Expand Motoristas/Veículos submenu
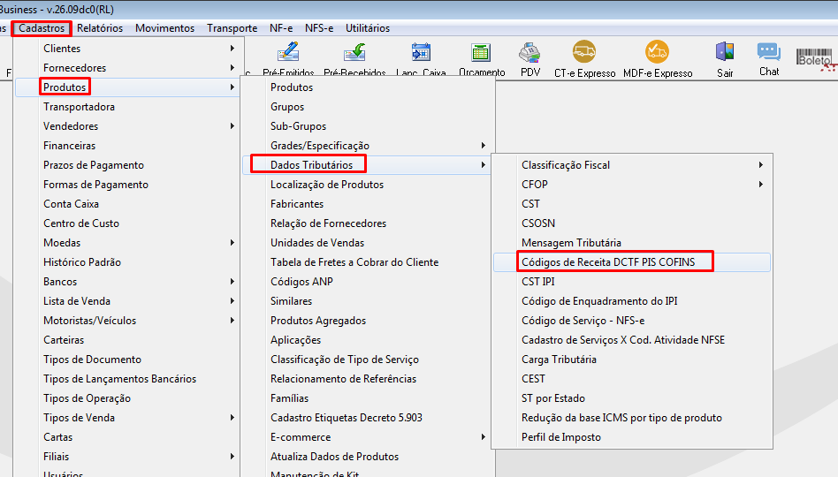This screenshot has height=477, width=838. [x=128, y=321]
